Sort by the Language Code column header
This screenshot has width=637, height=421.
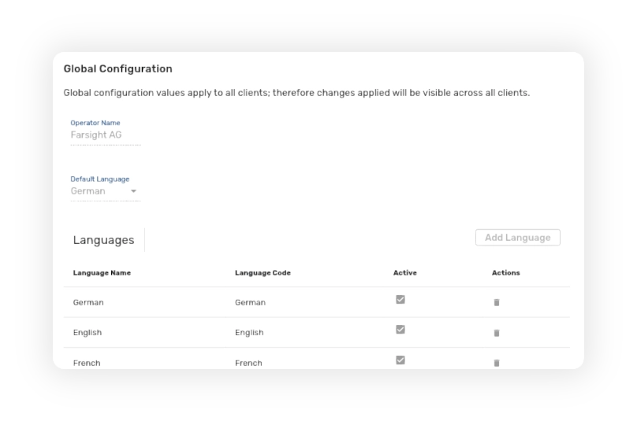click(263, 273)
